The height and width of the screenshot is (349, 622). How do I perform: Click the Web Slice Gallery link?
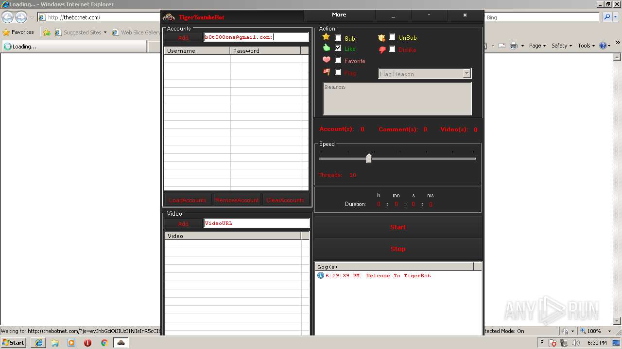pos(137,32)
